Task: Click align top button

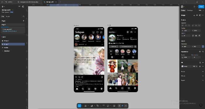Action: (x=193, y=25)
